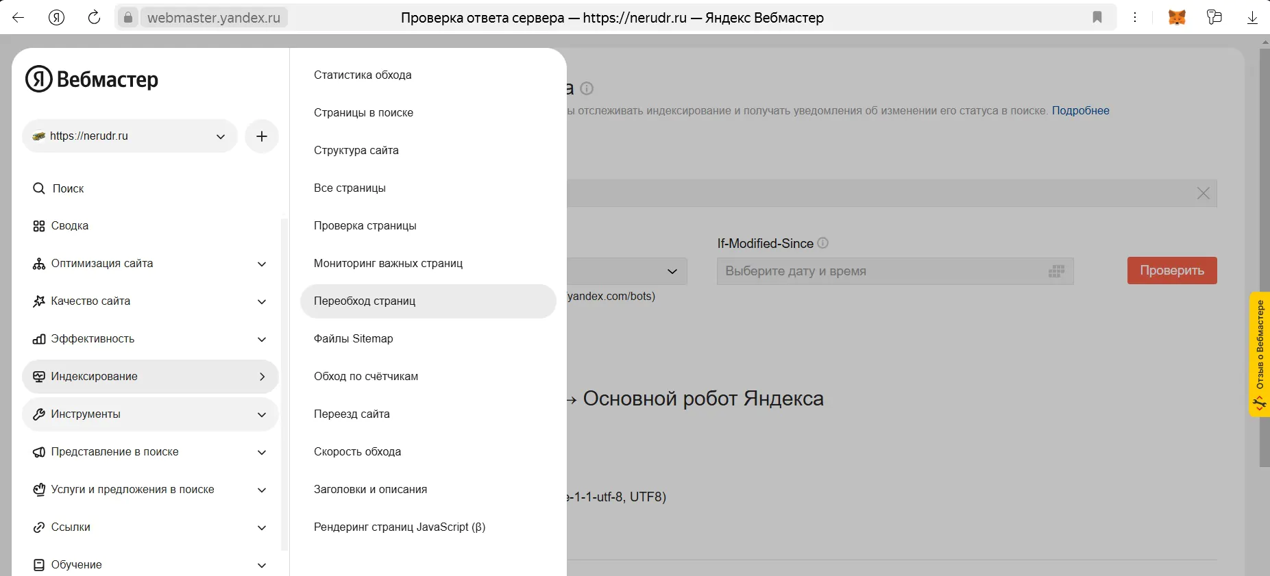Click the red Проверить button

pos(1172,271)
